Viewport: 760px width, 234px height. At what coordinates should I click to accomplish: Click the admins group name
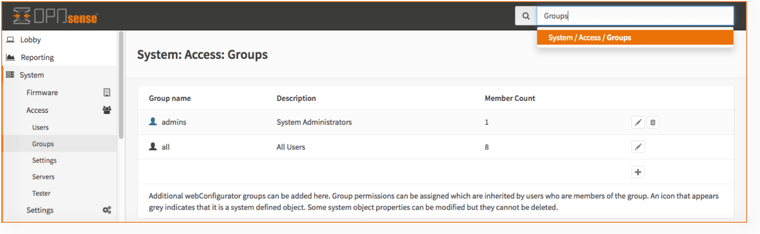click(174, 122)
